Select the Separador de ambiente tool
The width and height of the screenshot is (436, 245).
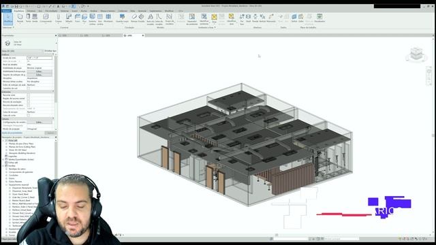point(191,19)
